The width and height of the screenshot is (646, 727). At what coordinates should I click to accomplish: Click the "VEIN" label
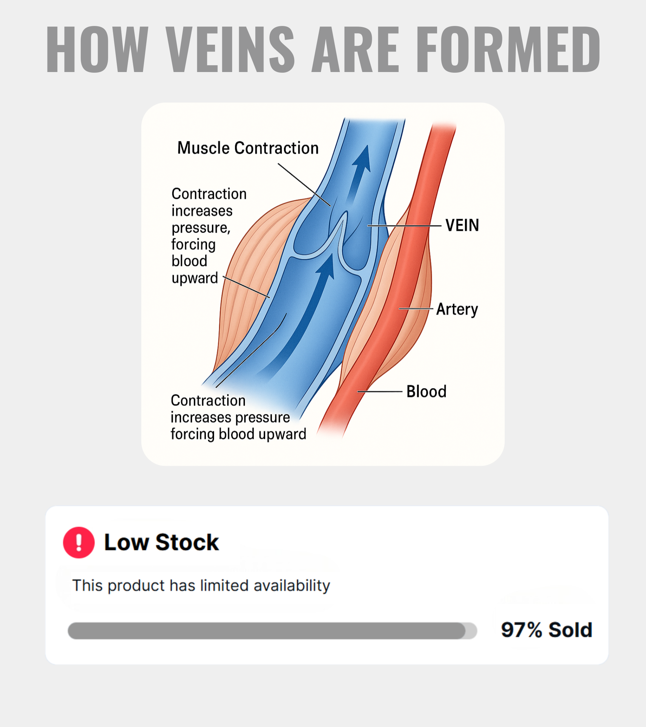(462, 226)
